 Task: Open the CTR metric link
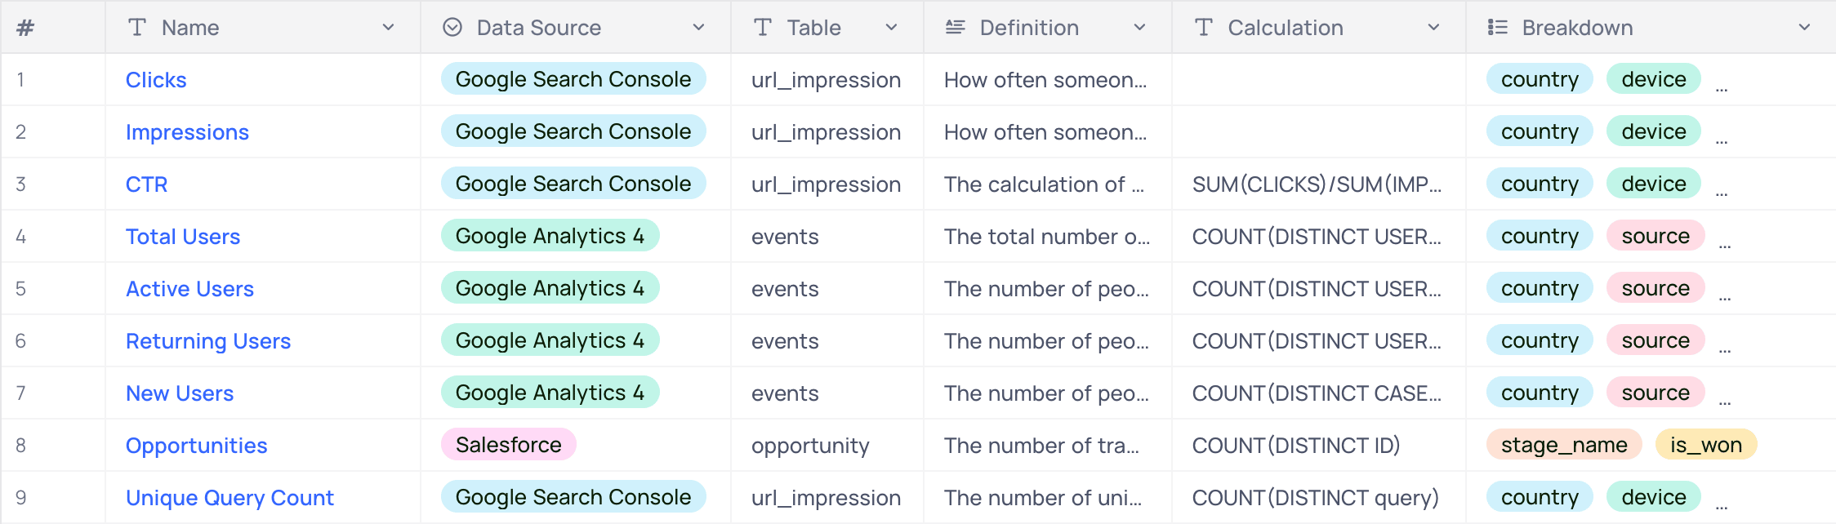click(x=147, y=184)
